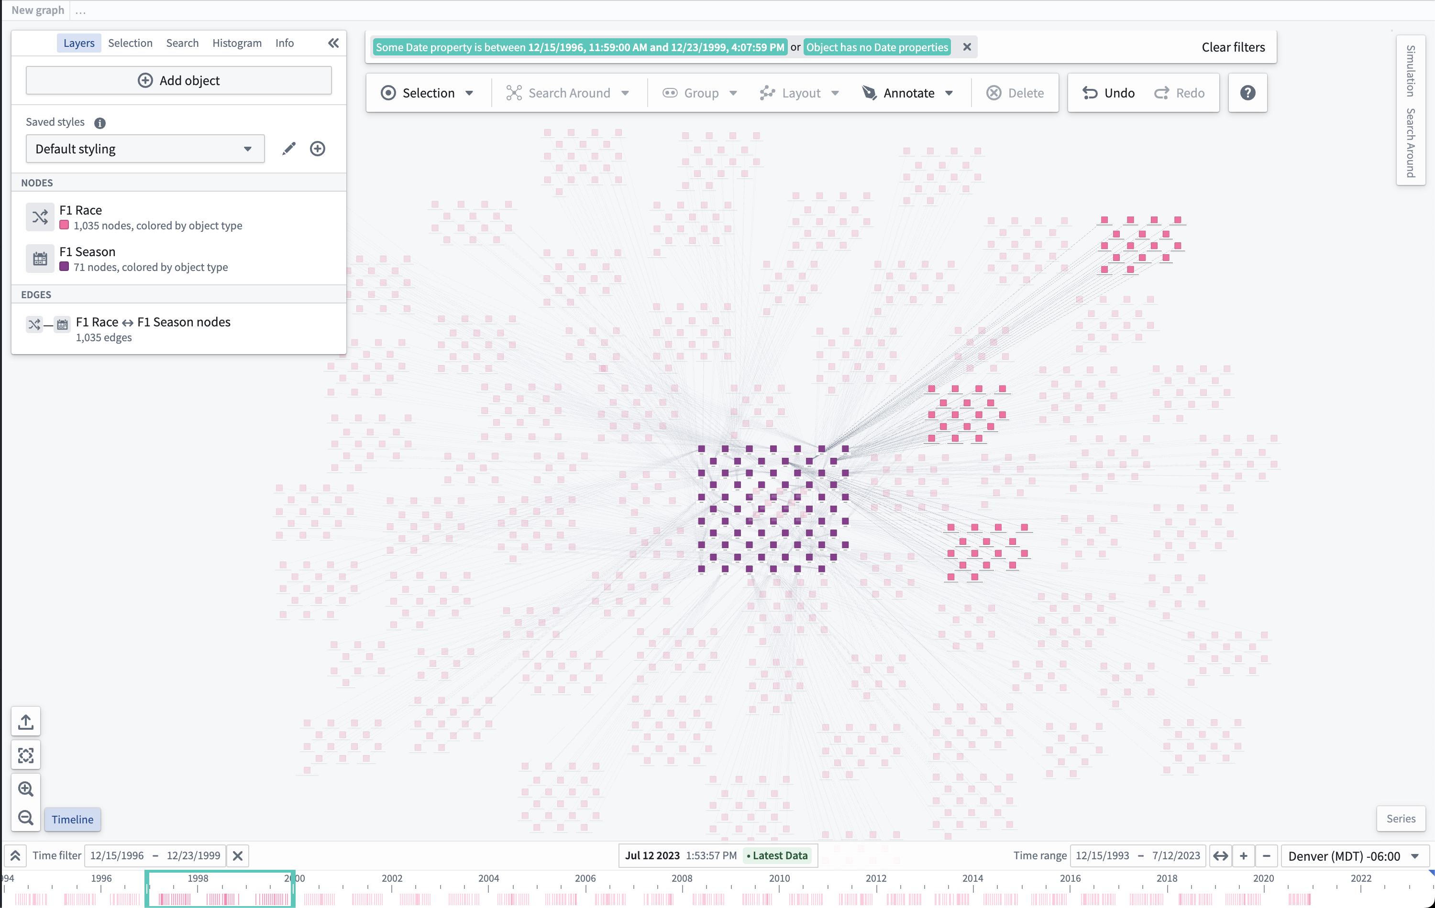This screenshot has width=1435, height=908.
Task: Add new saved style plus icon
Action: pos(318,149)
